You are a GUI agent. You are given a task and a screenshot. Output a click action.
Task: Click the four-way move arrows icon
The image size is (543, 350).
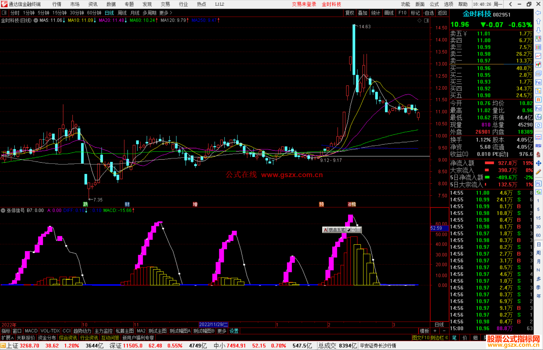pos(538,163)
